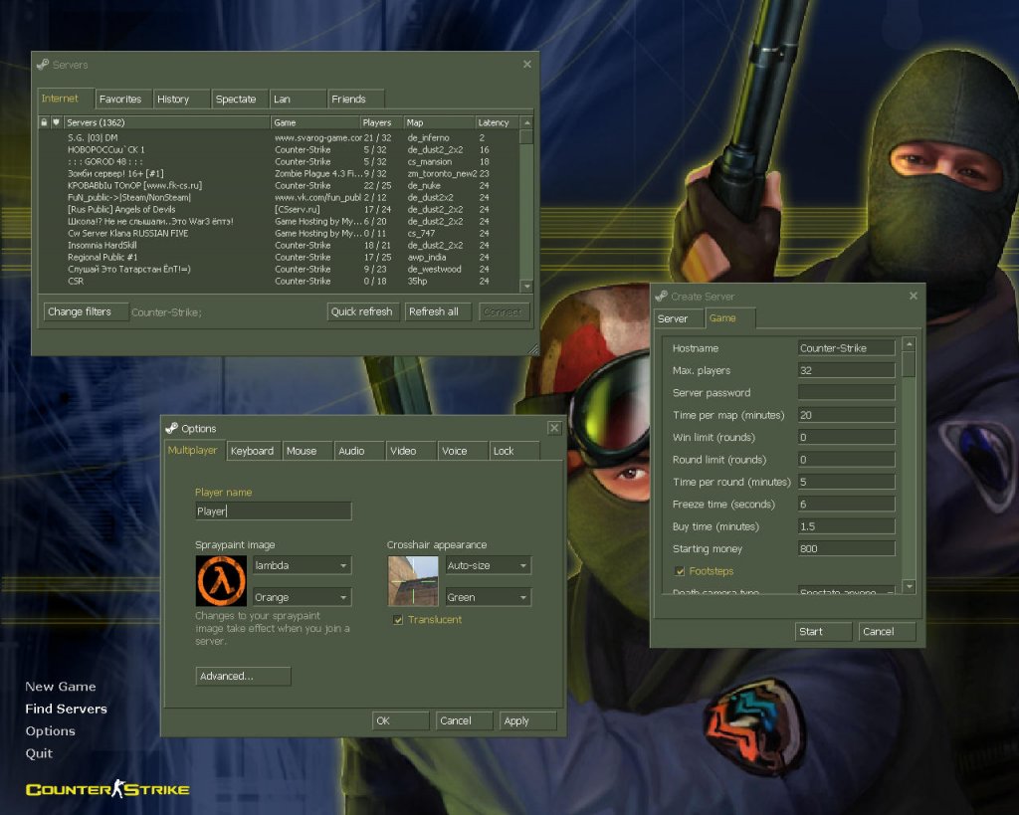Viewport: 1019px width, 815px height.
Task: Open the Green crosshair color dropdown
Action: [x=488, y=597]
